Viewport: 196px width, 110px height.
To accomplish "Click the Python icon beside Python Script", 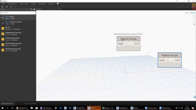I will click(x=3, y=18).
